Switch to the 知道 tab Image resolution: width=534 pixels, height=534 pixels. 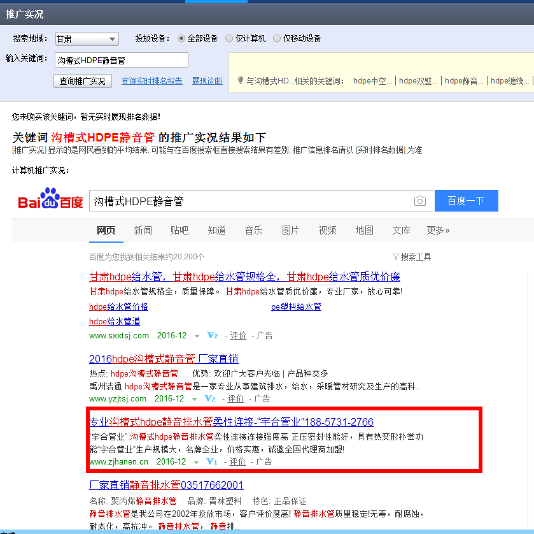(x=216, y=231)
